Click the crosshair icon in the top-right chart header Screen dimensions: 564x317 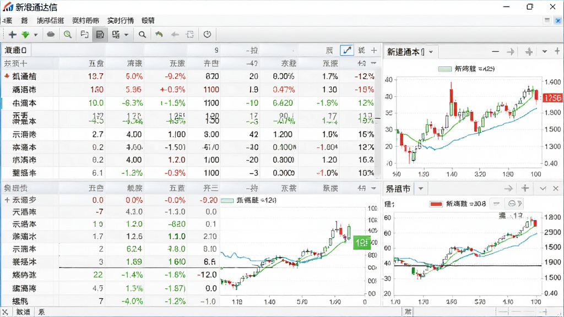click(x=529, y=52)
